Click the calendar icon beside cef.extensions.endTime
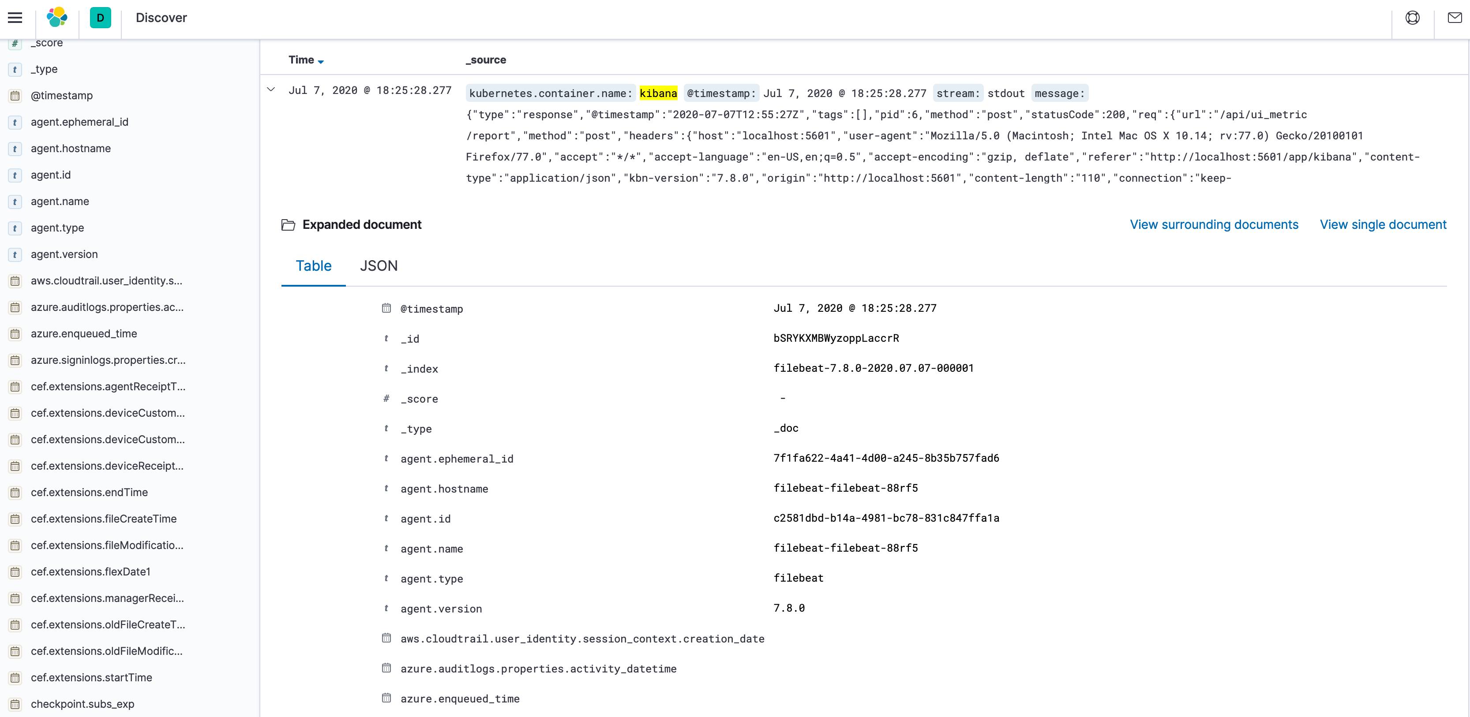The width and height of the screenshot is (1470, 717). coord(14,492)
